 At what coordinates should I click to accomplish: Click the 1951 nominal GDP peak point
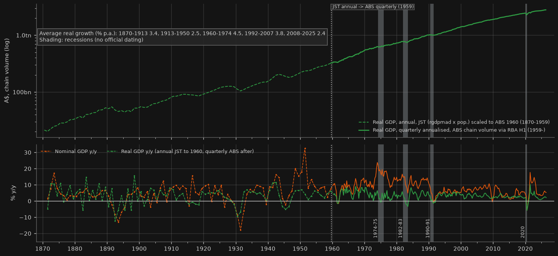coord(305,149)
